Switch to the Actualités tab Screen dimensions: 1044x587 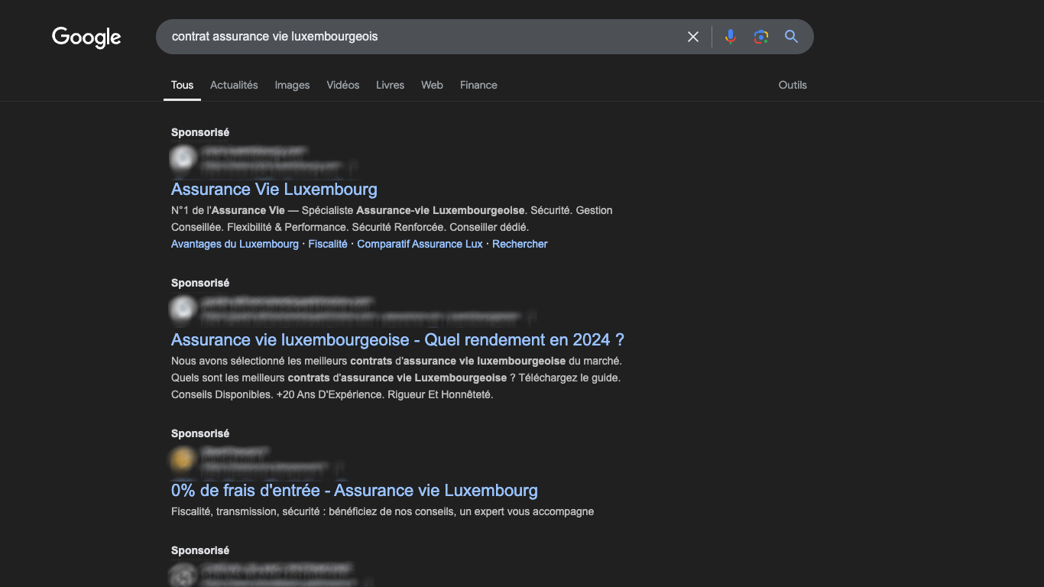234,85
